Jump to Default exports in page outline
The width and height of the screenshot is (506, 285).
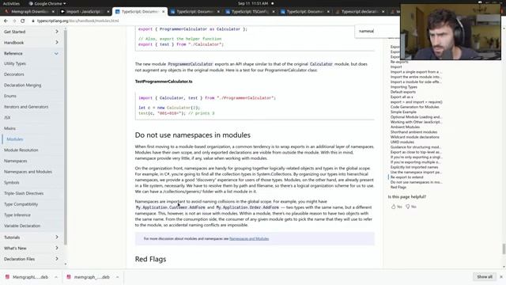coord(403,92)
